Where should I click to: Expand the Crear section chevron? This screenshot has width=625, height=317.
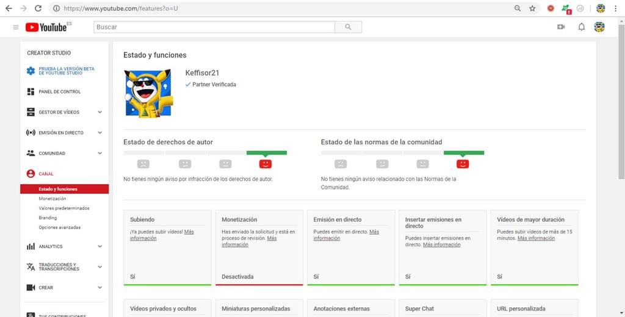click(x=99, y=288)
